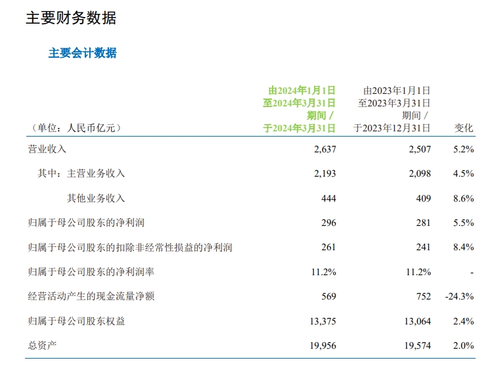Screen dimensions: 494x379
Task: Click the value 409
Action: coord(424,198)
